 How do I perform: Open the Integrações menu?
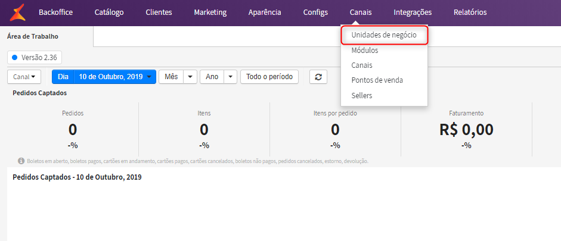[413, 12]
